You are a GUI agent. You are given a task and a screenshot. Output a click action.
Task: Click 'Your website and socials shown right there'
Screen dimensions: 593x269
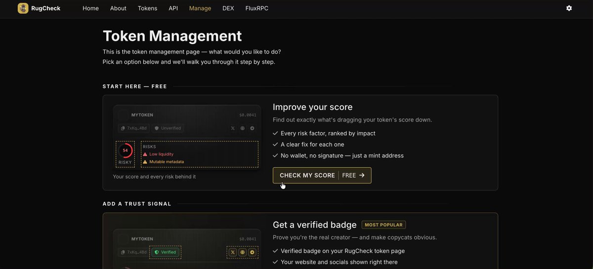(x=339, y=262)
